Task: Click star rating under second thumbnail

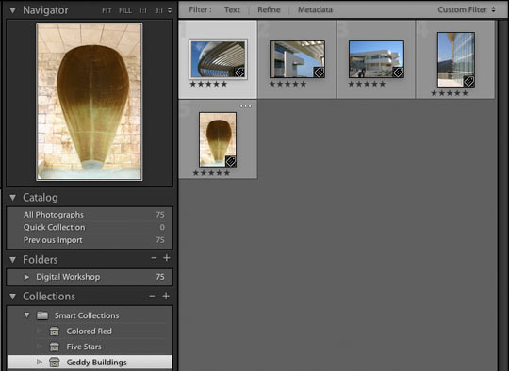Action: 287,85
